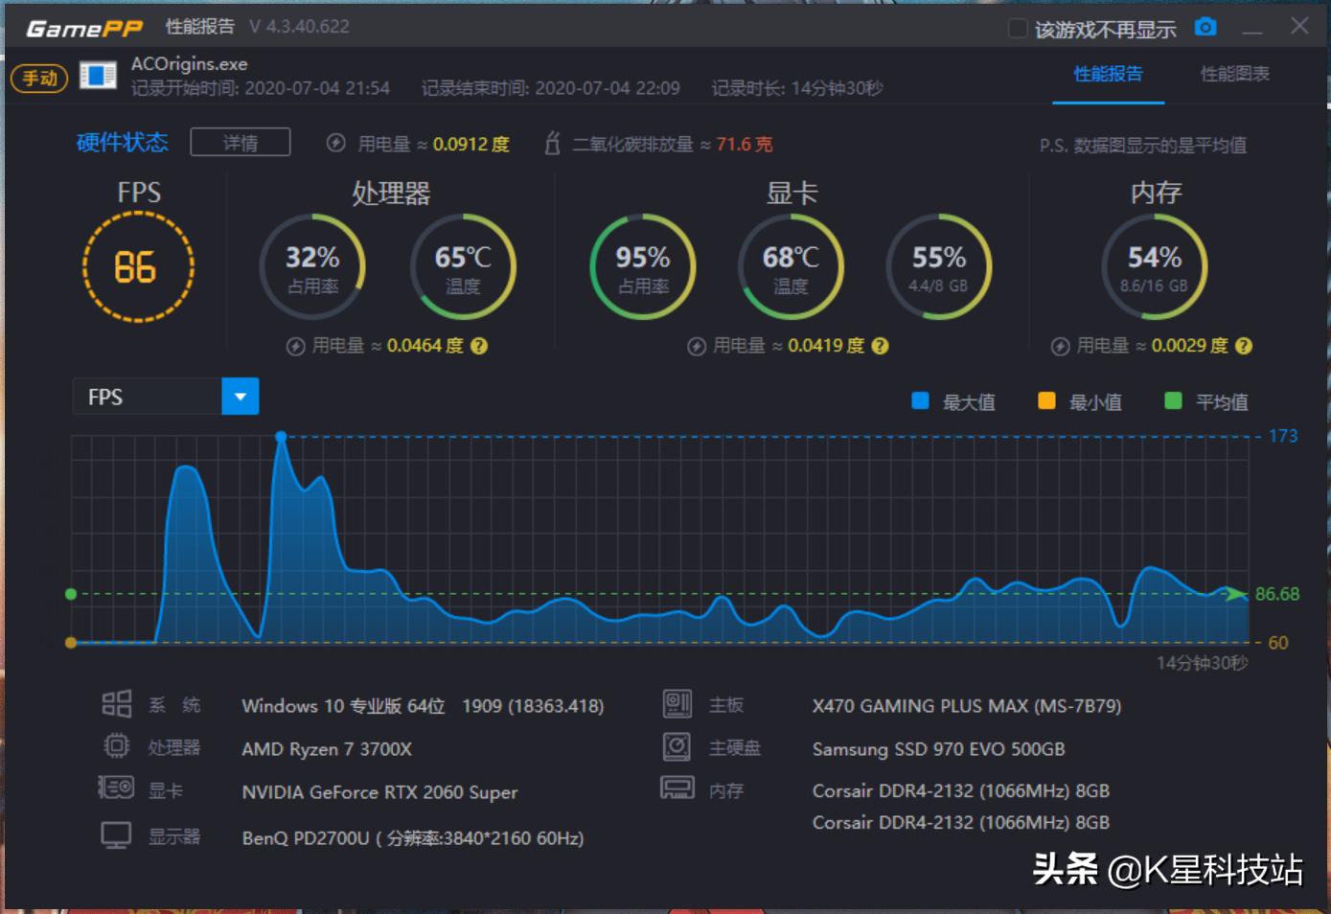Screen dimensions: 1331x914
Task: Click the motherboard icon beside 主板
Action: coord(677,704)
